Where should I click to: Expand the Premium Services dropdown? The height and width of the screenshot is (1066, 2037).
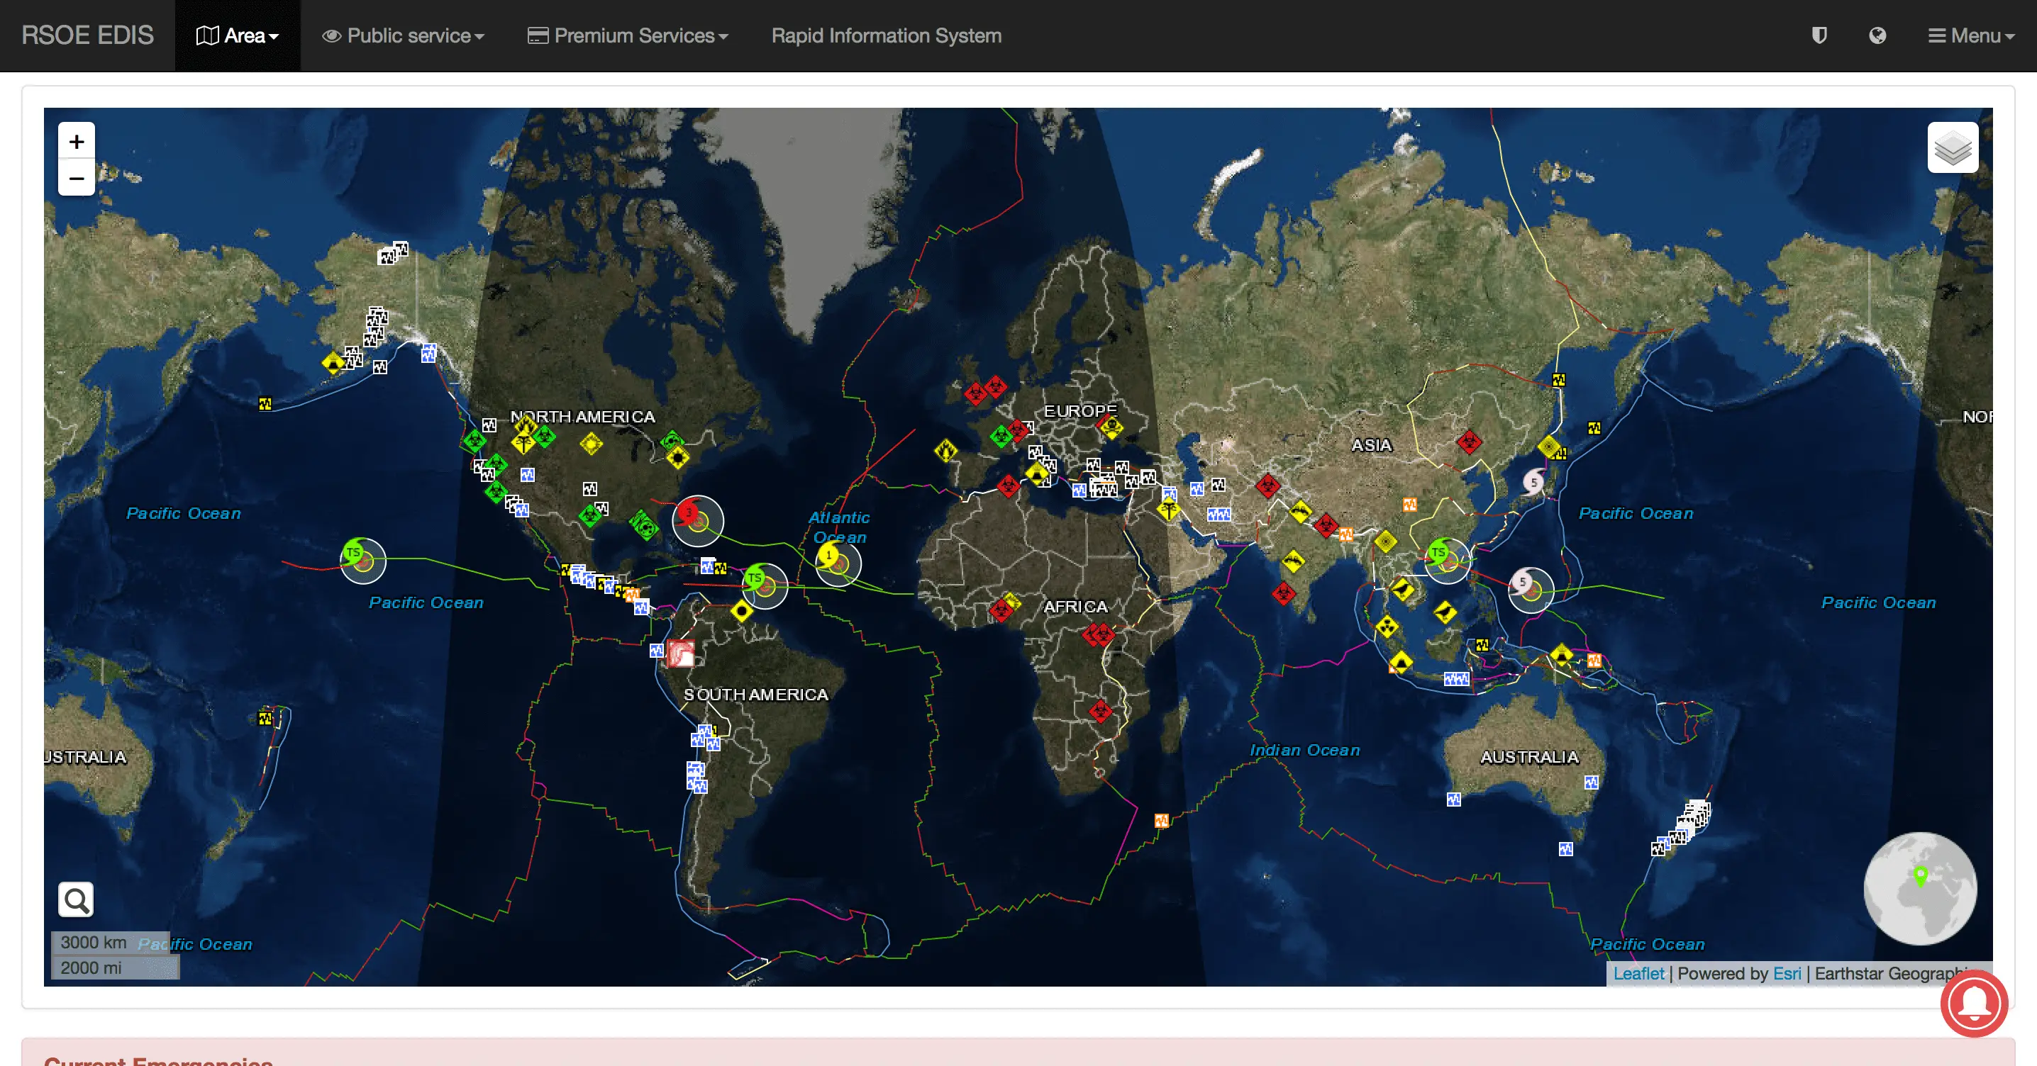(628, 35)
